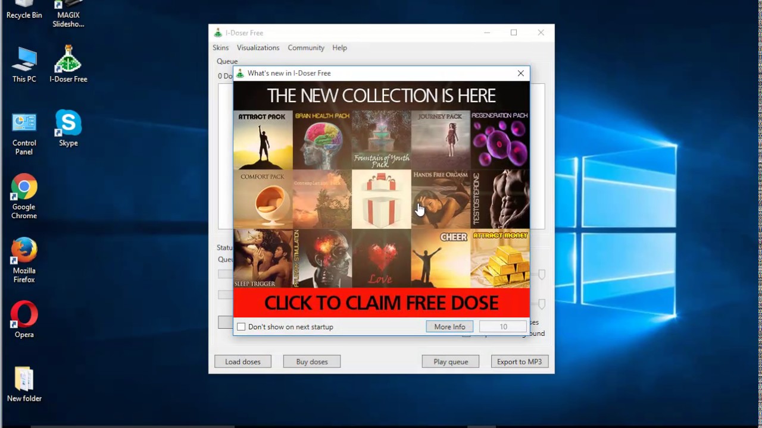
Task: Select the Brain Health Pack thumbnail
Action: click(x=322, y=140)
